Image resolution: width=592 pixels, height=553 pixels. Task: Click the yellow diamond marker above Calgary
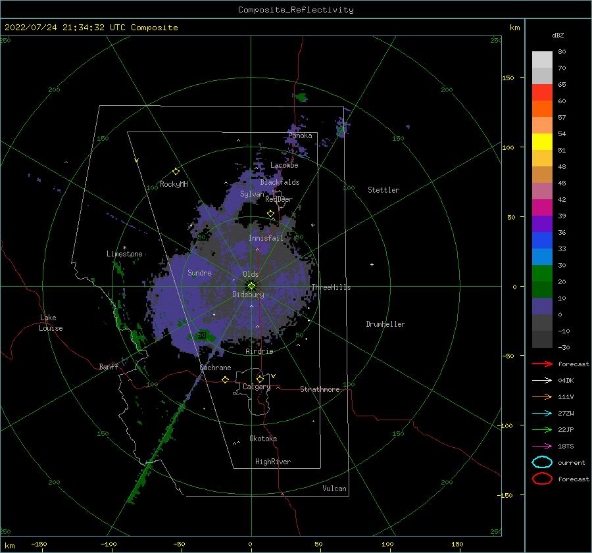[x=260, y=379]
